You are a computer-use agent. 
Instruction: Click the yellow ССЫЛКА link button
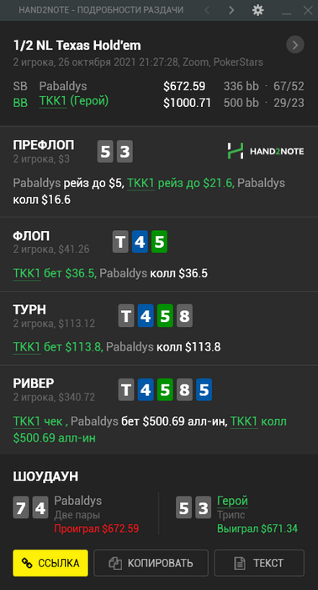(50, 563)
